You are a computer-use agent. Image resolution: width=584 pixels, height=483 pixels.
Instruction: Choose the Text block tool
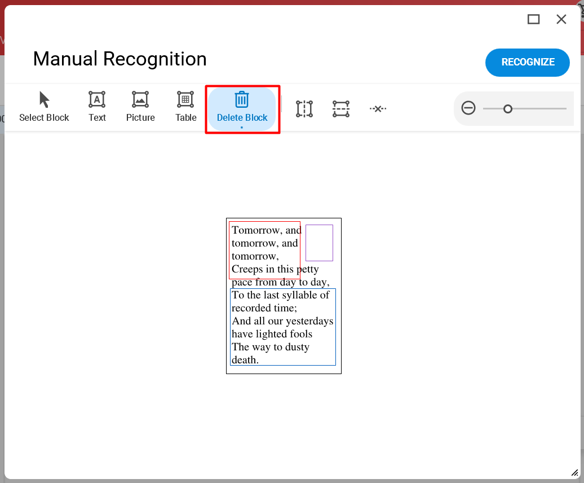pyautogui.click(x=97, y=107)
